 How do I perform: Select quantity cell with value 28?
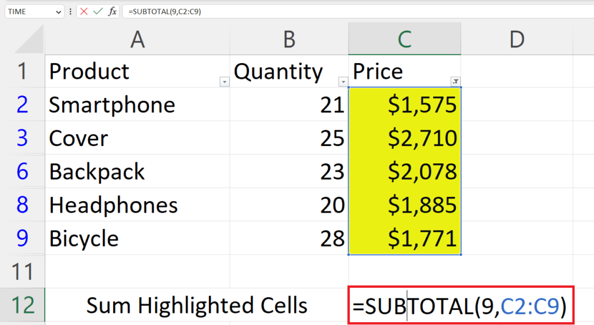(x=289, y=238)
